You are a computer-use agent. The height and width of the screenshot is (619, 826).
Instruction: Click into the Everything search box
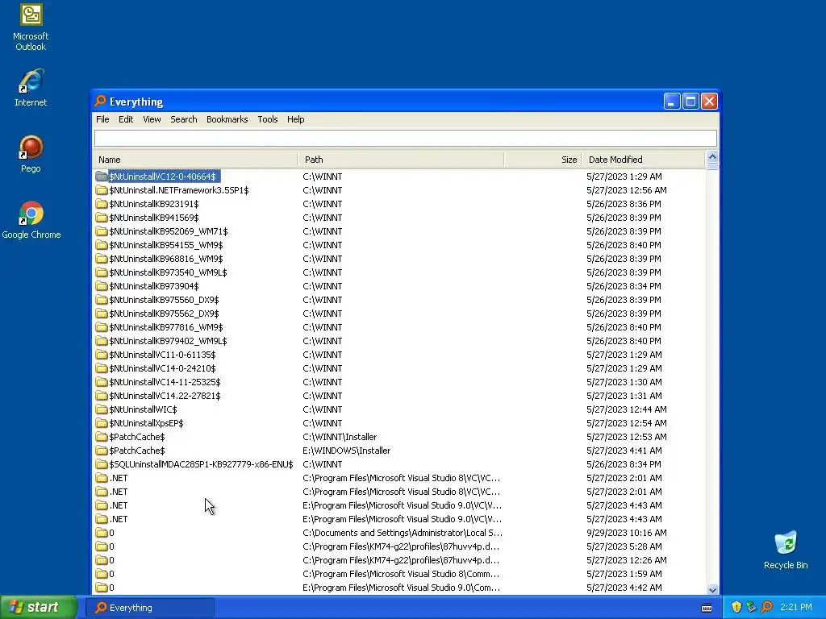(406, 138)
